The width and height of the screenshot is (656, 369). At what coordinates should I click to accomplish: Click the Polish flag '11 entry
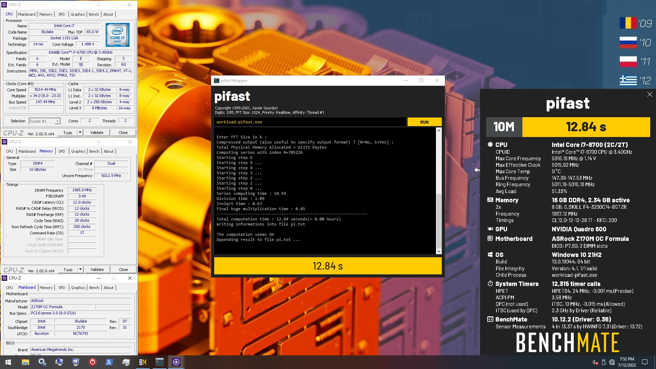(x=636, y=61)
